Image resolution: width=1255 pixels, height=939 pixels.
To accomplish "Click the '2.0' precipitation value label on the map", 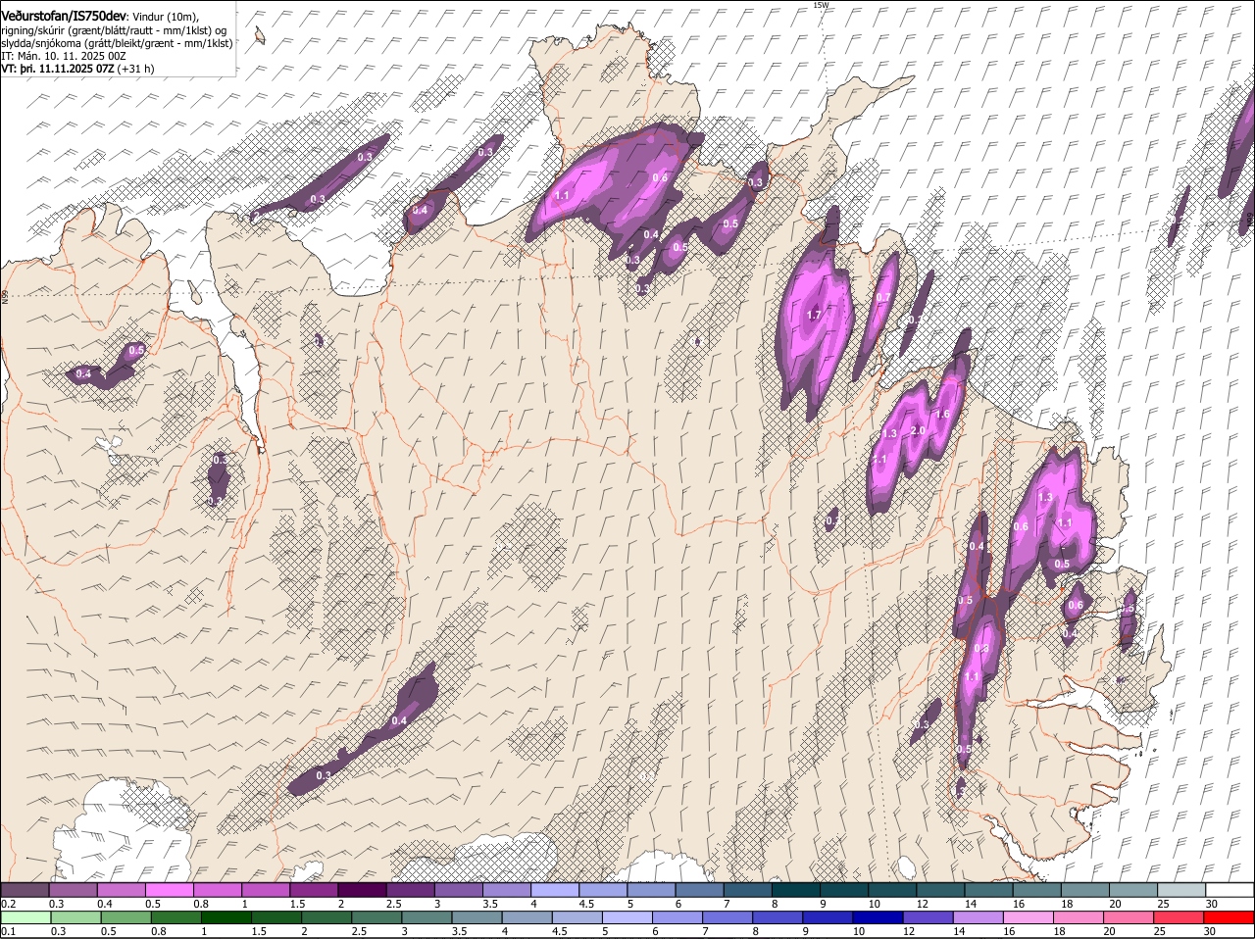I will point(918,431).
